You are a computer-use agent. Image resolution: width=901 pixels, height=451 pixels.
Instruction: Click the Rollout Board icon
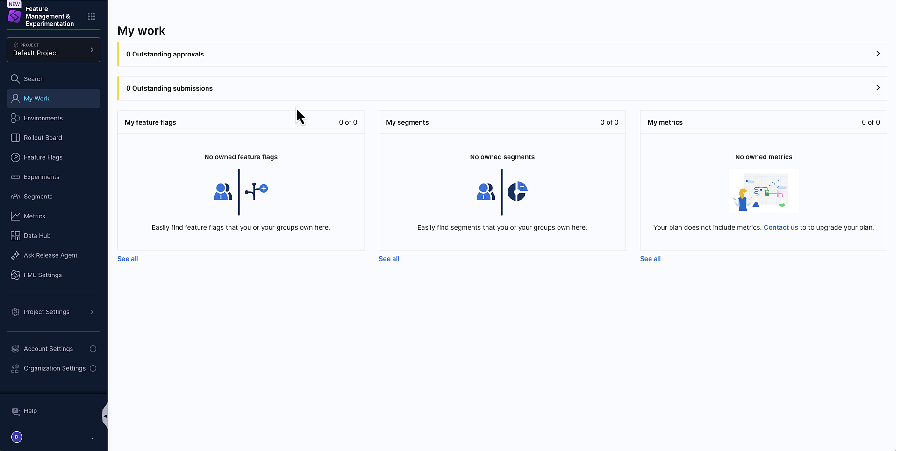(15, 138)
